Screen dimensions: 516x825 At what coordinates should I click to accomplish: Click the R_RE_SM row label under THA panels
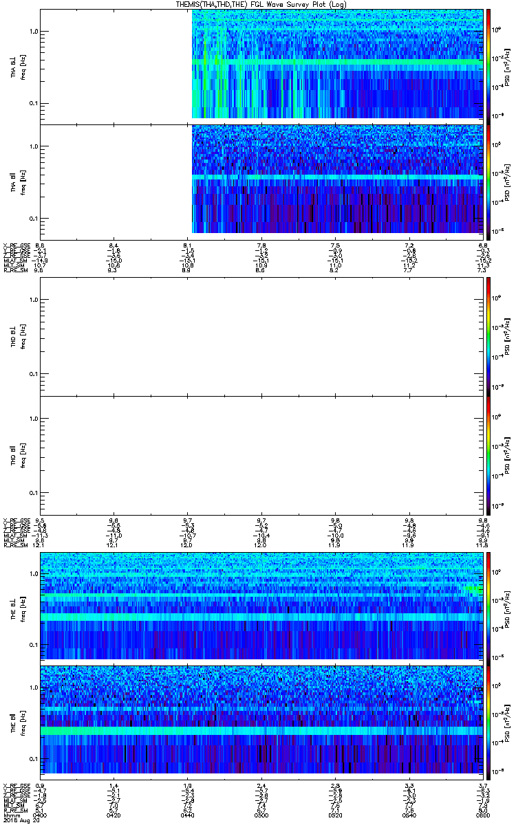tap(14, 272)
